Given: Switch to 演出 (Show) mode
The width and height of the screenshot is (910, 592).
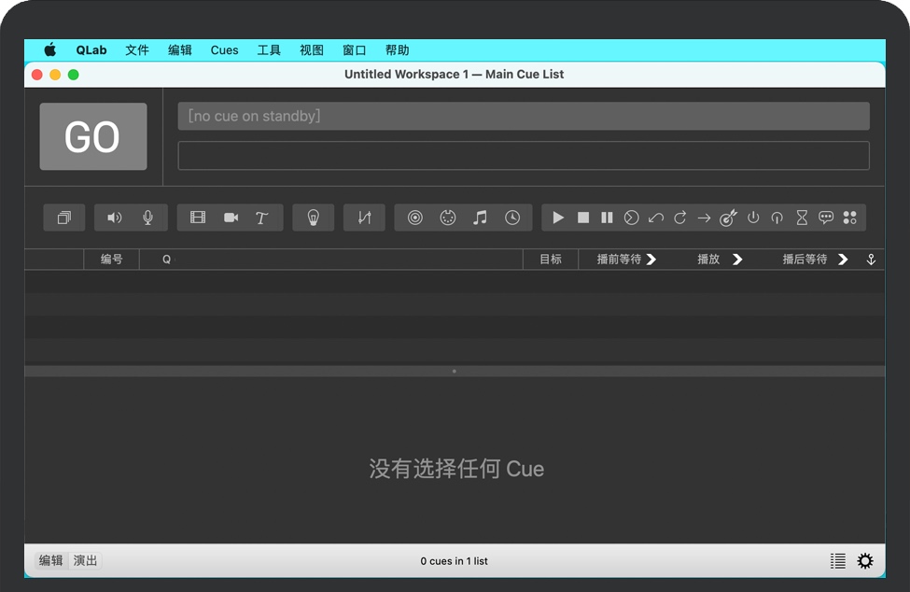Looking at the screenshot, I should pos(86,560).
